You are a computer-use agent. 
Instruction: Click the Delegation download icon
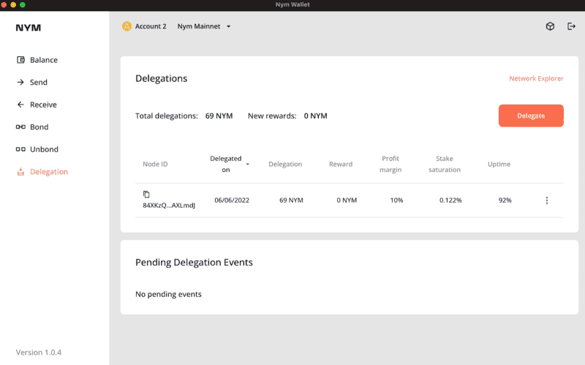[x=20, y=172]
